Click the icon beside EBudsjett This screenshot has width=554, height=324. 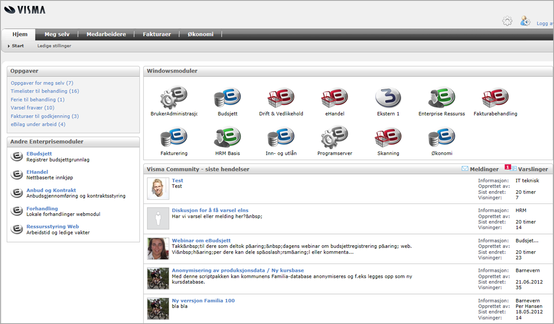(x=17, y=156)
